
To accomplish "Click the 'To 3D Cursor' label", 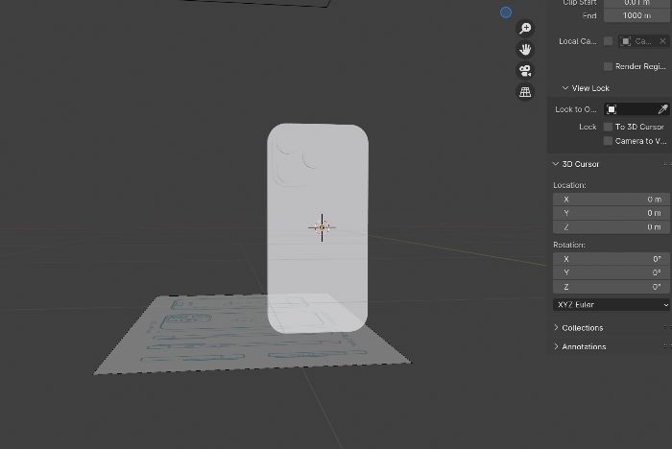I will pos(639,127).
